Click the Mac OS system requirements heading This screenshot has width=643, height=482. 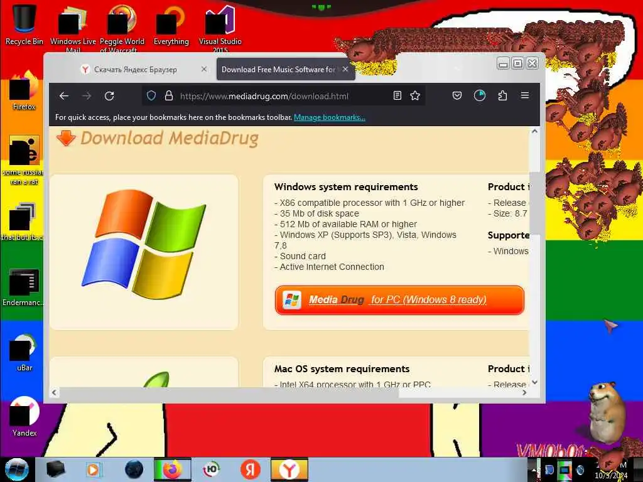pos(342,369)
